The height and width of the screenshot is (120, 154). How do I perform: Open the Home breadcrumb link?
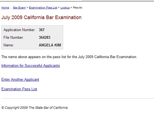(5, 8)
